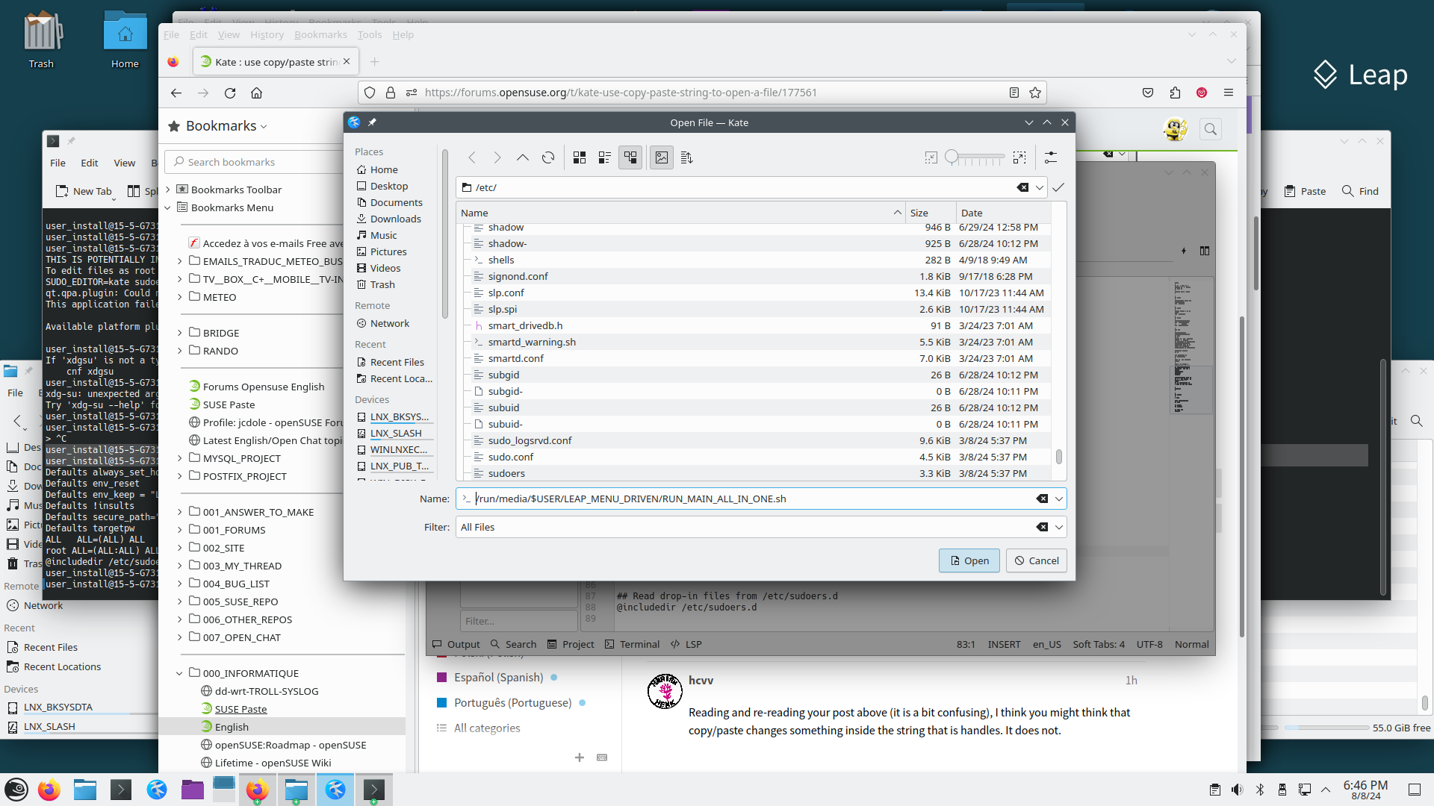1434x806 pixels.
Task: Toggle the file preview button
Action: [x=662, y=157]
